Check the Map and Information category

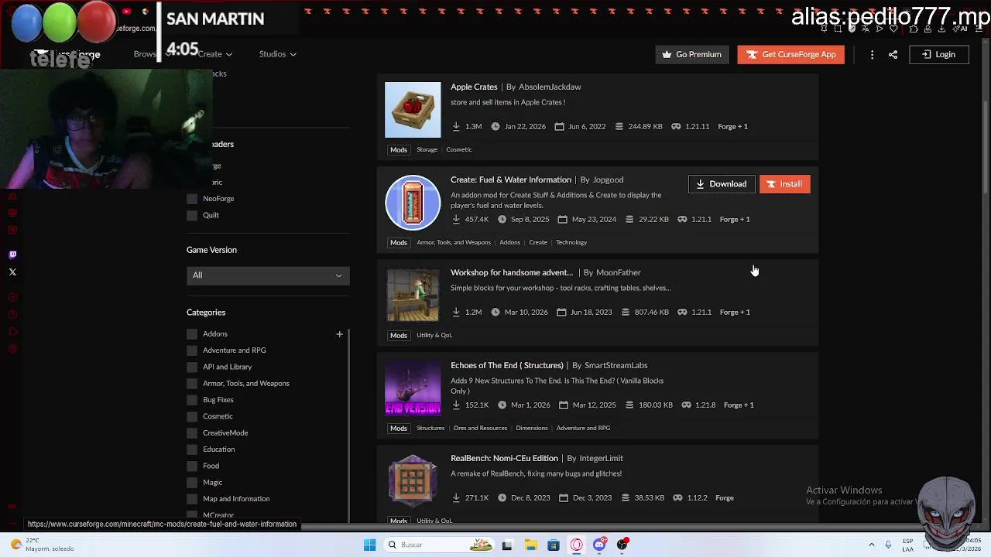pyautogui.click(x=192, y=499)
